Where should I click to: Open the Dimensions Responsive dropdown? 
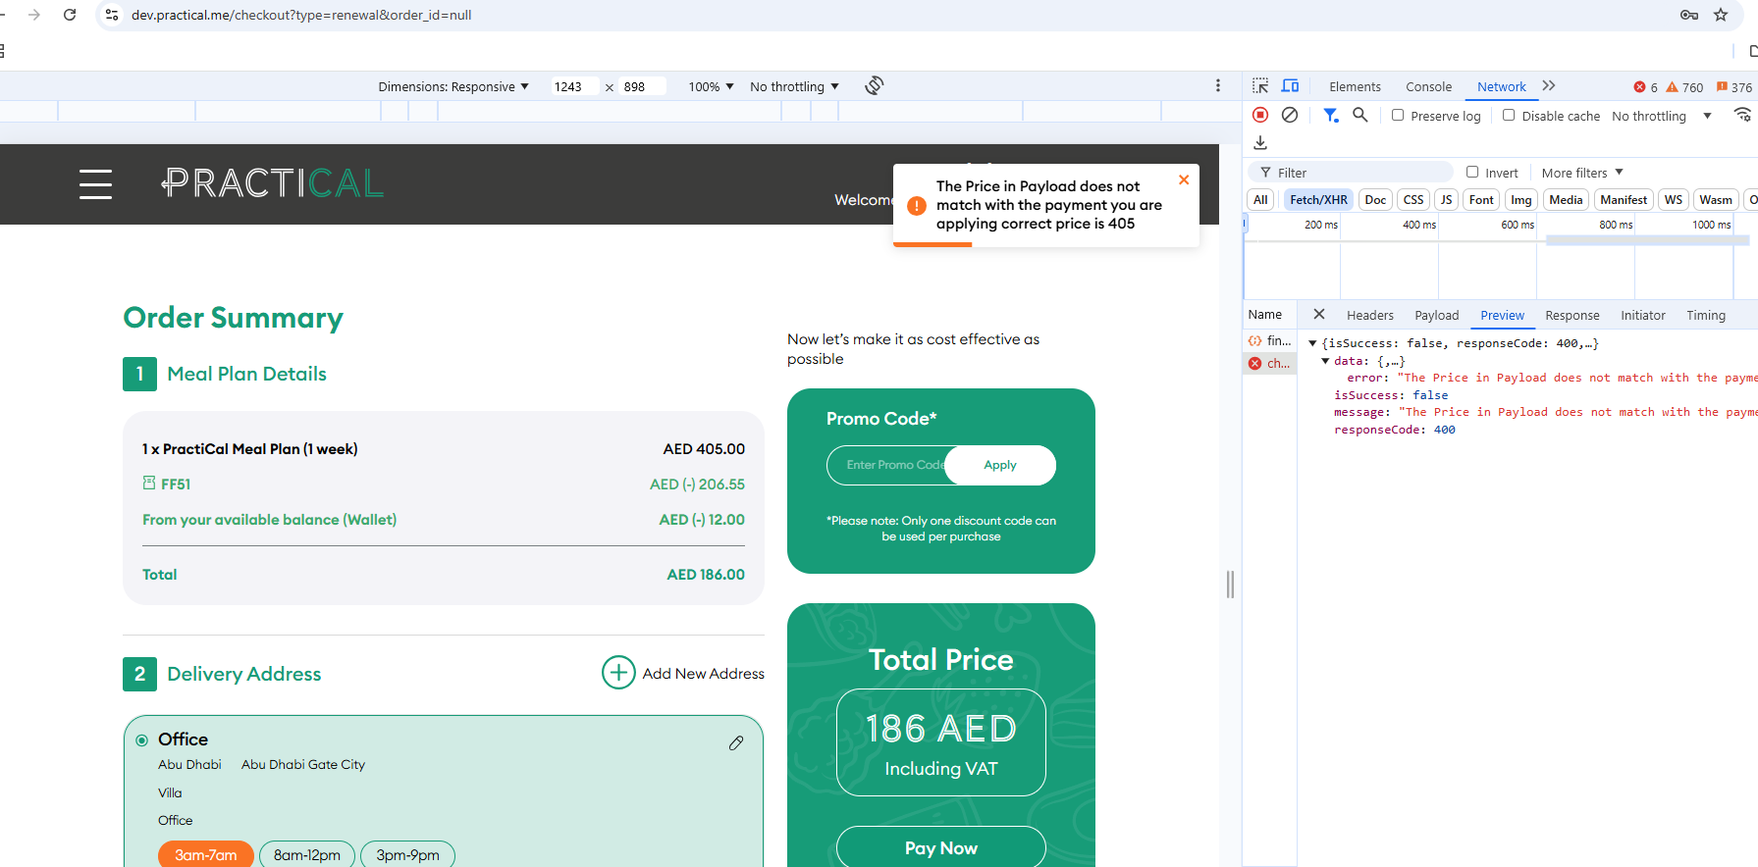coord(453,86)
